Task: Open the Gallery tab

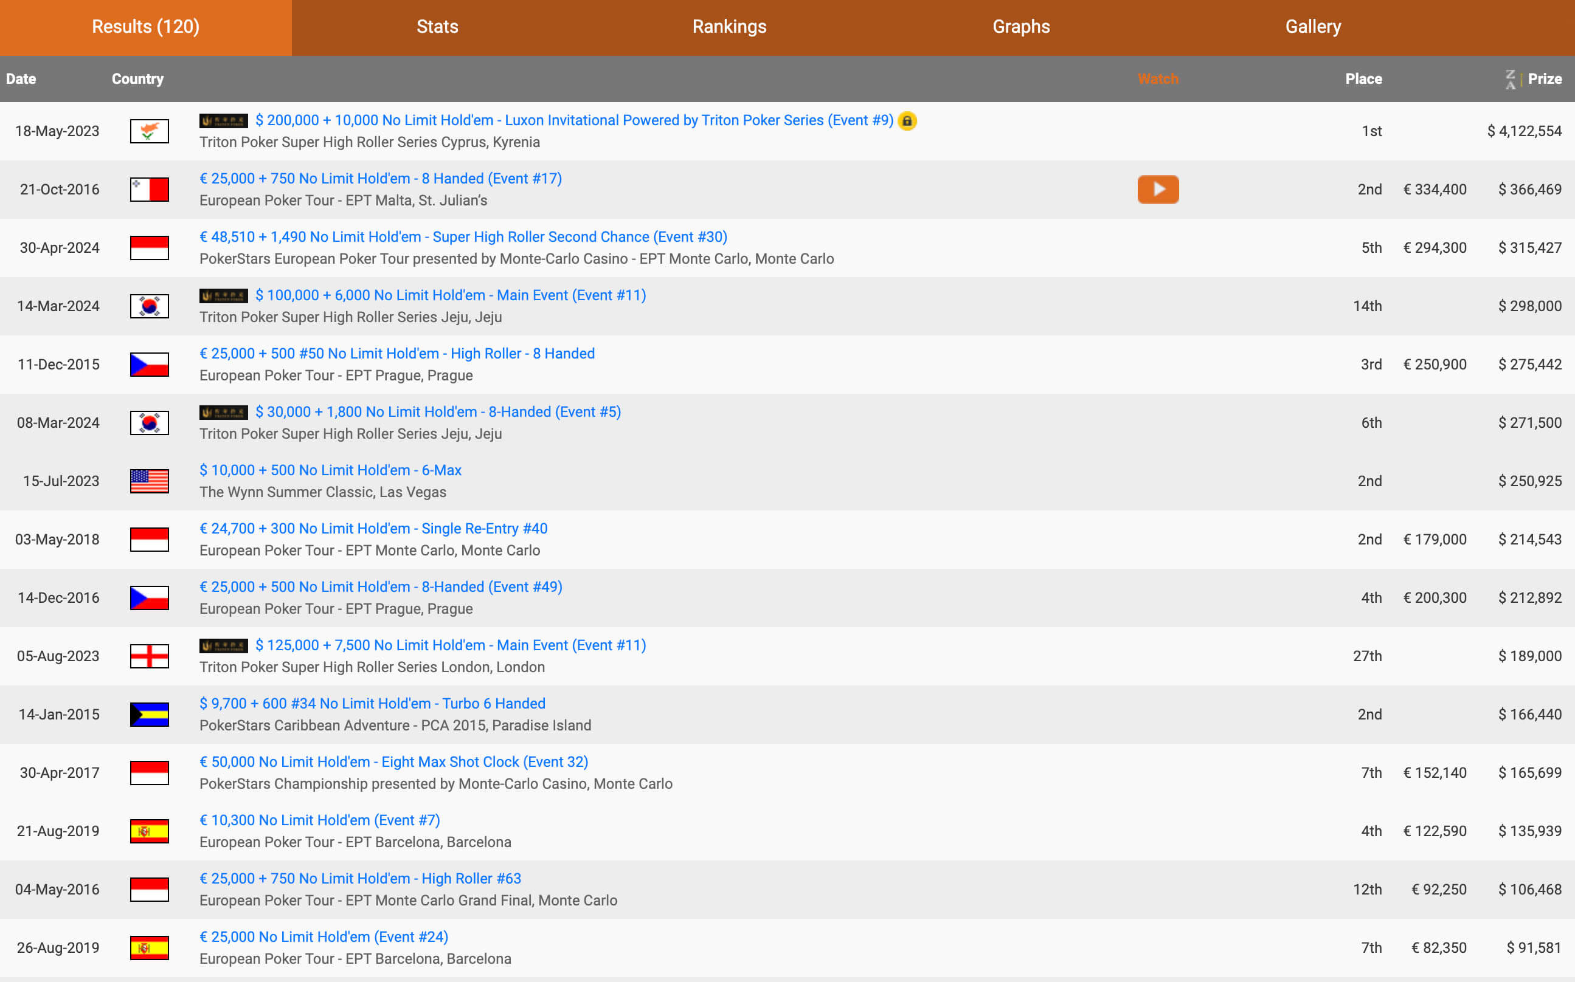Action: 1312,27
